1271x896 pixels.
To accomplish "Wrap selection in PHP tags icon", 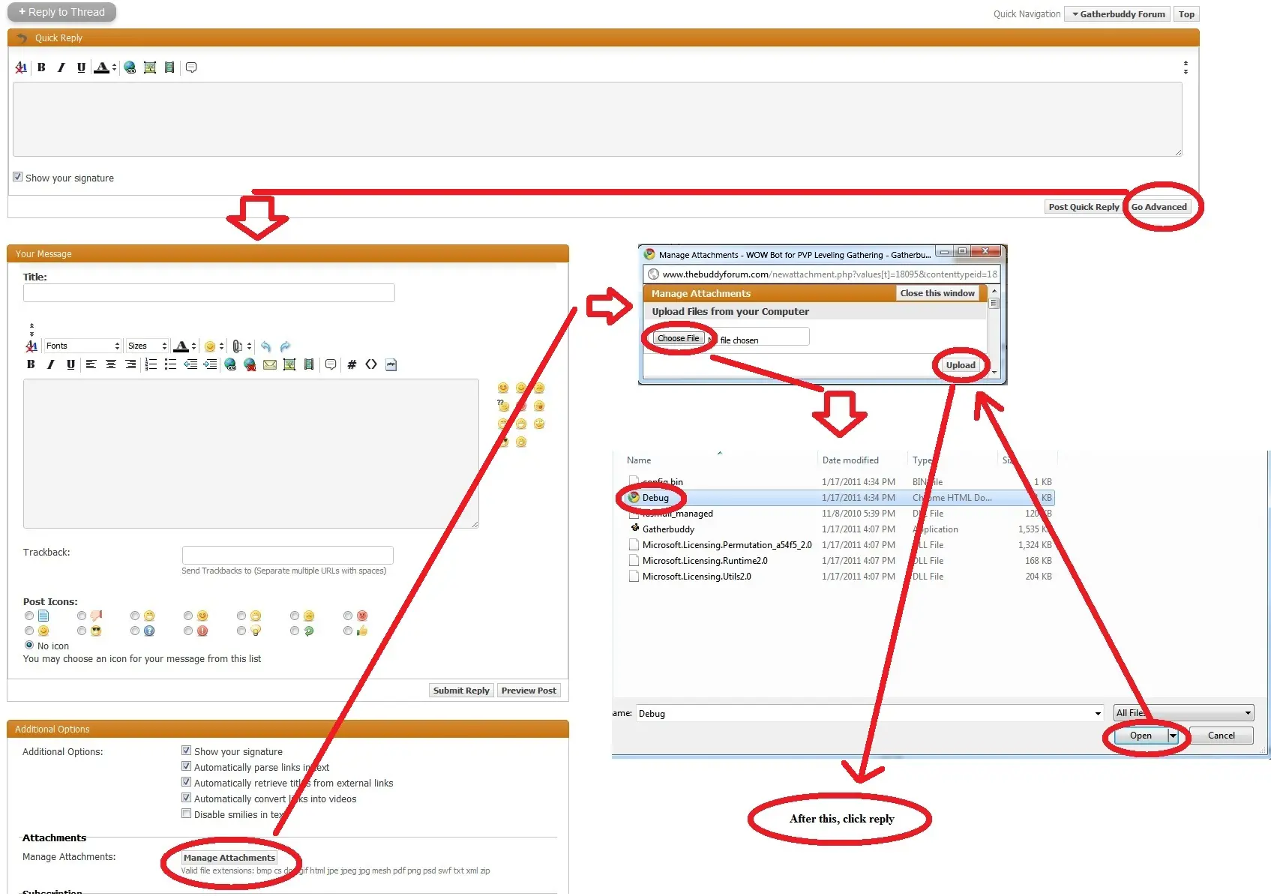I will click(391, 365).
